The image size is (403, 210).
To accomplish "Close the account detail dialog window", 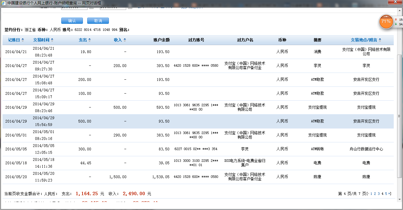I will 395,3.
